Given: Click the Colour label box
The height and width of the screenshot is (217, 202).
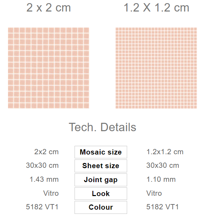Looking at the screenshot, I should (x=101, y=207).
